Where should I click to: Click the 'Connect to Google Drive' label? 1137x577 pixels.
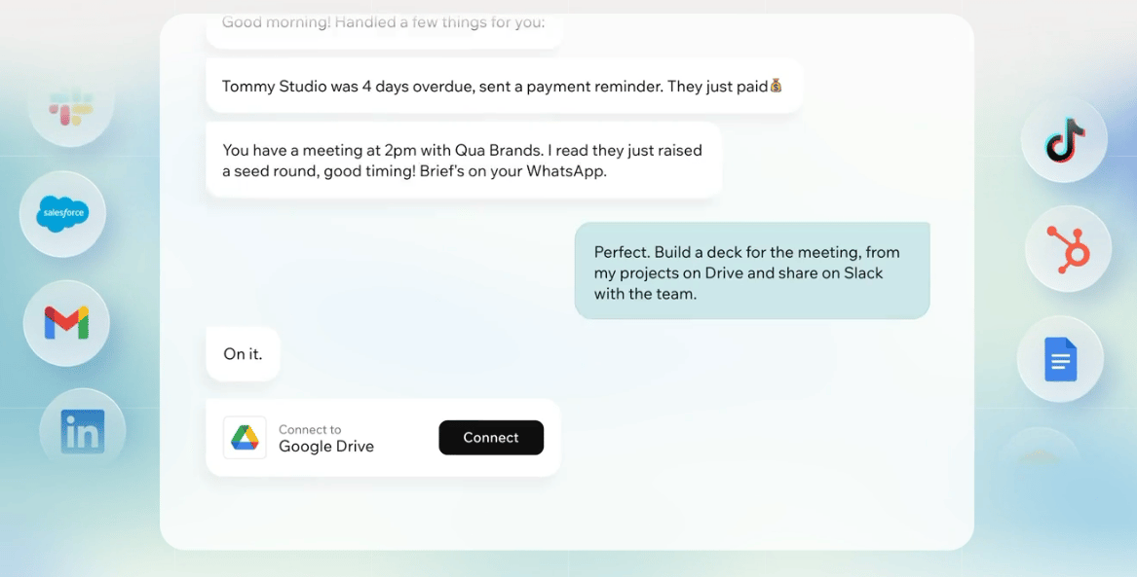click(x=326, y=439)
